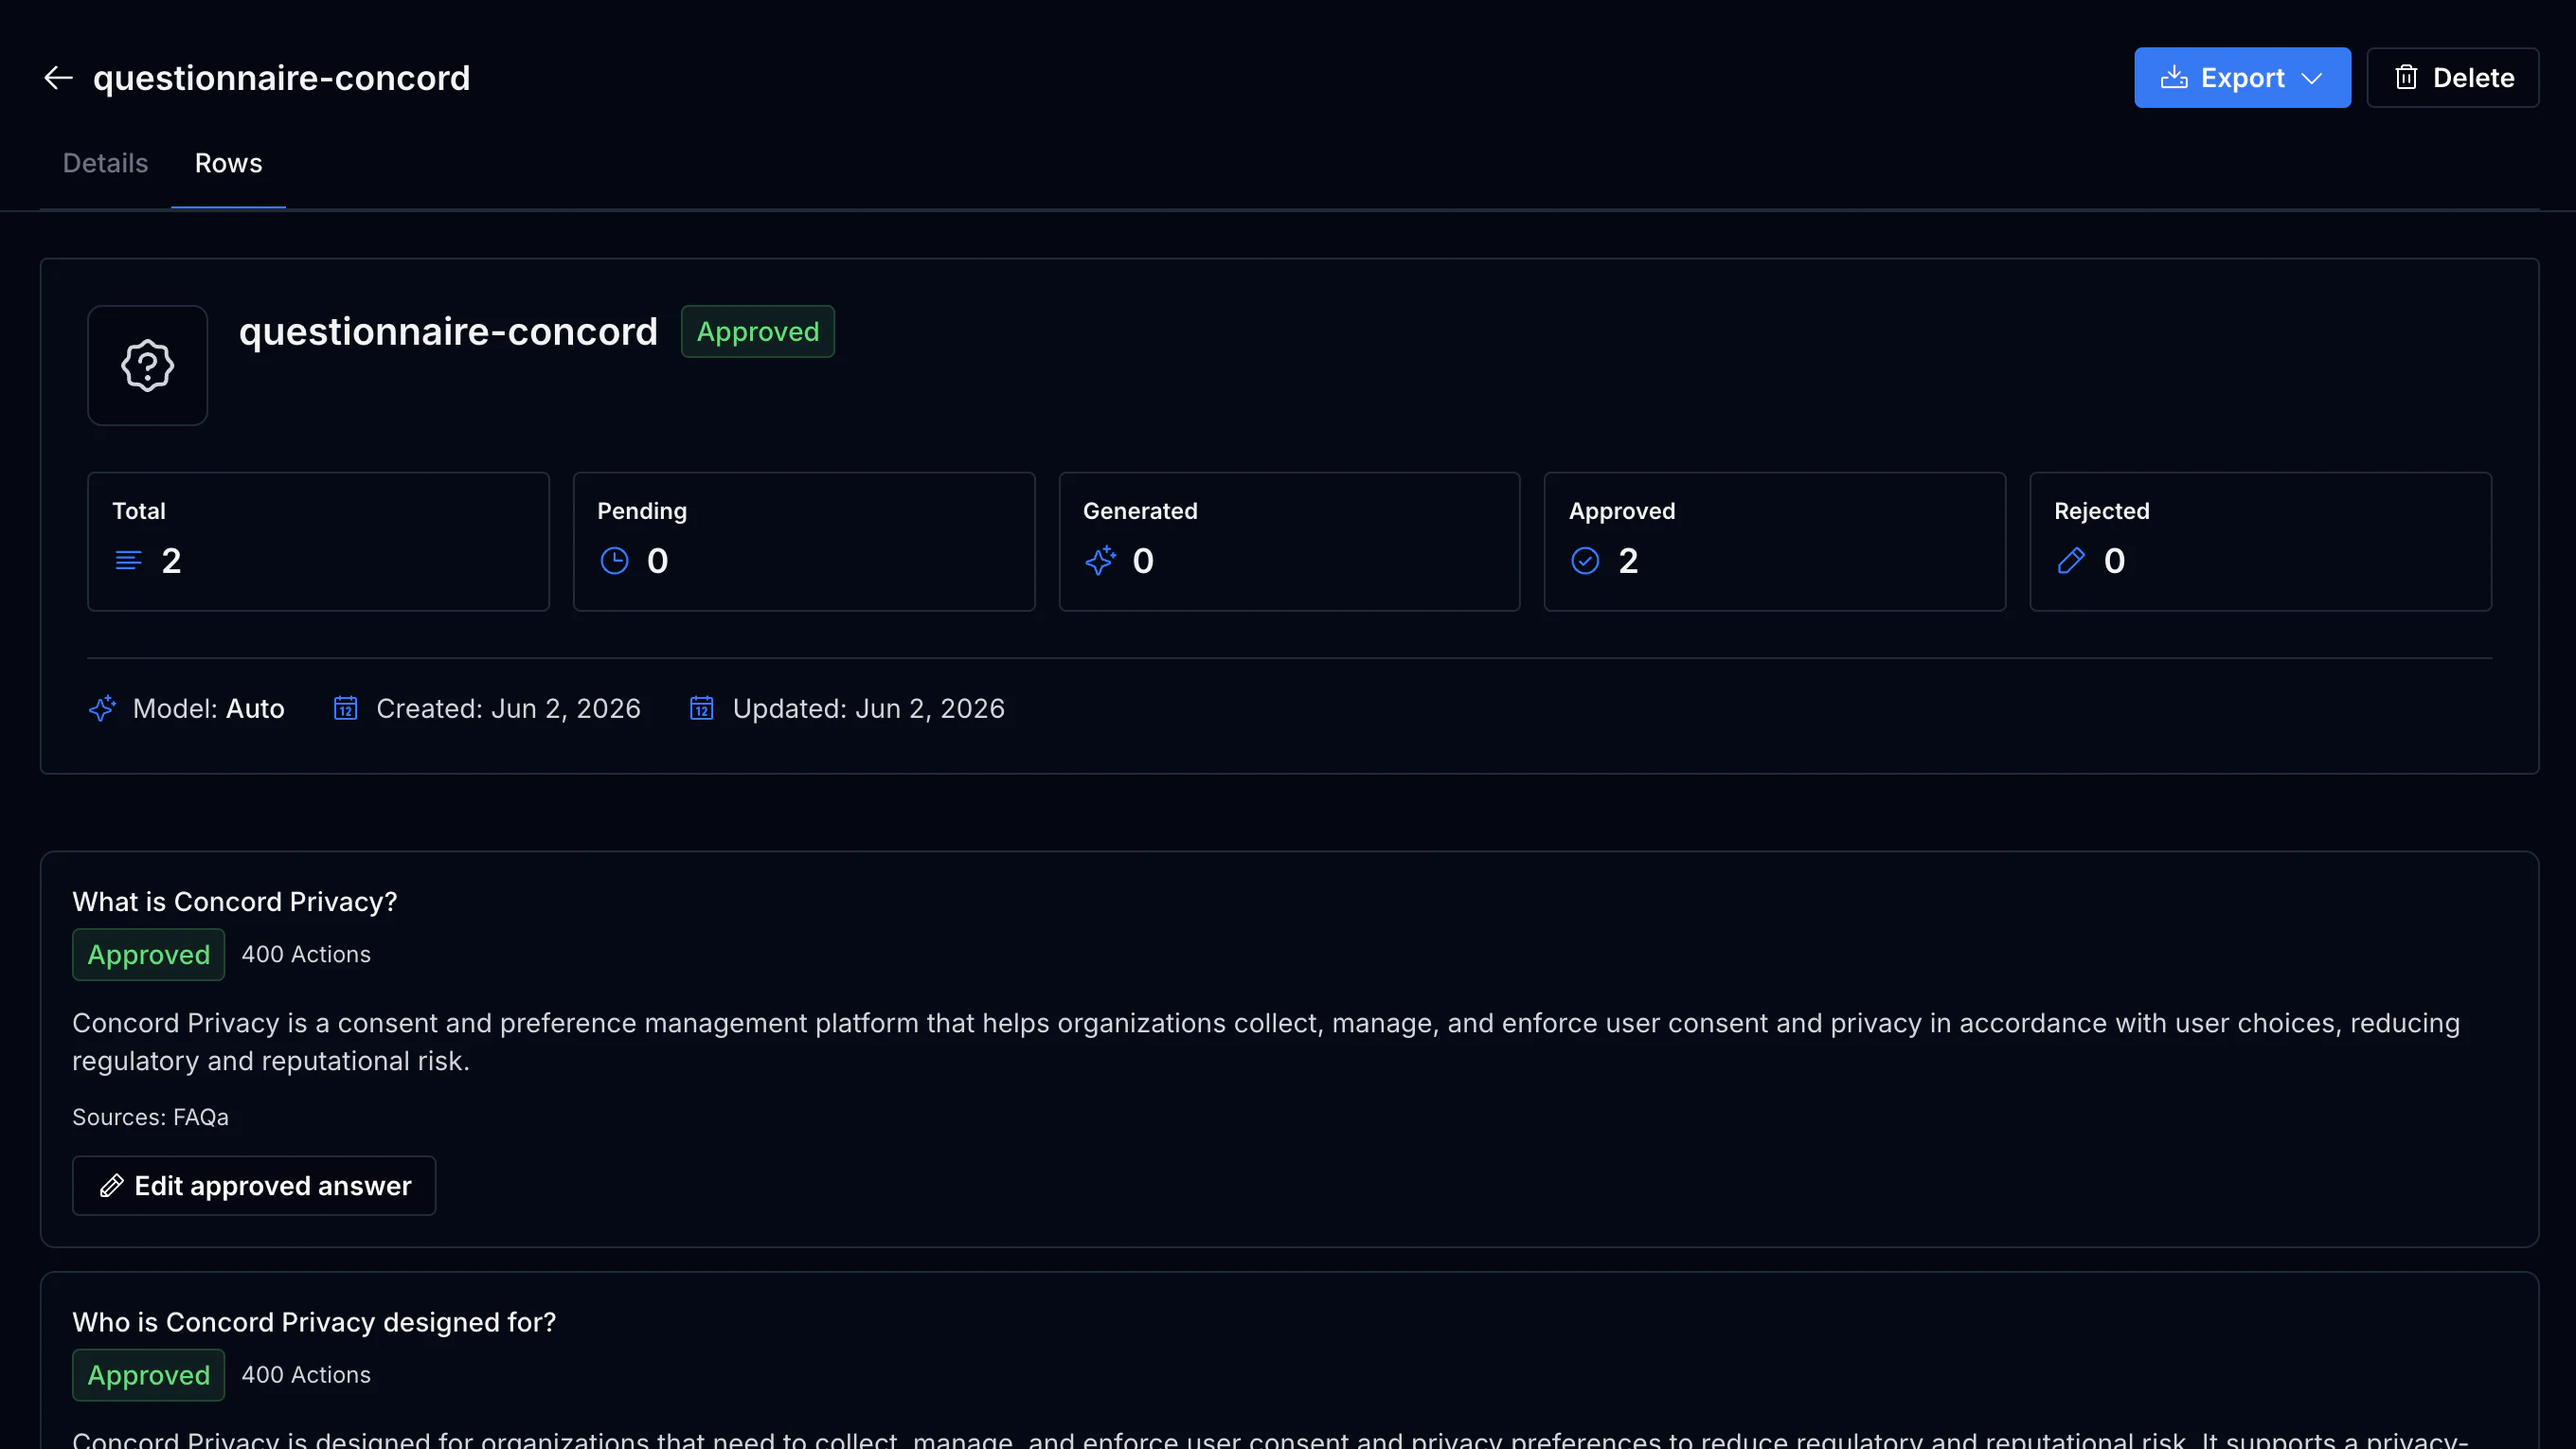The width and height of the screenshot is (2576, 1449).
Task: Click Edit approved answer for Concord Privacy question
Action: (254, 1186)
